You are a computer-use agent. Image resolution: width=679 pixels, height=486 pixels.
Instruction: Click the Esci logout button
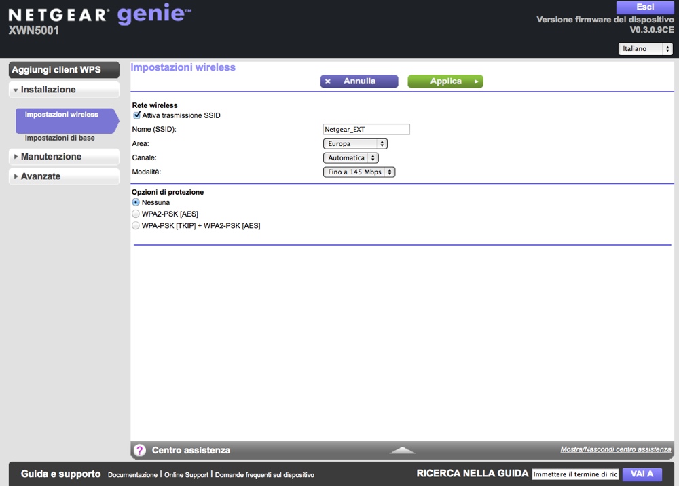tap(645, 7)
